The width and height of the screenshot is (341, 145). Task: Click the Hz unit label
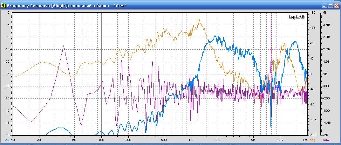[305, 140]
